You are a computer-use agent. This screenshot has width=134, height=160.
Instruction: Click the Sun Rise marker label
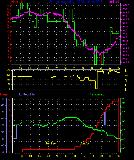[51, 144]
